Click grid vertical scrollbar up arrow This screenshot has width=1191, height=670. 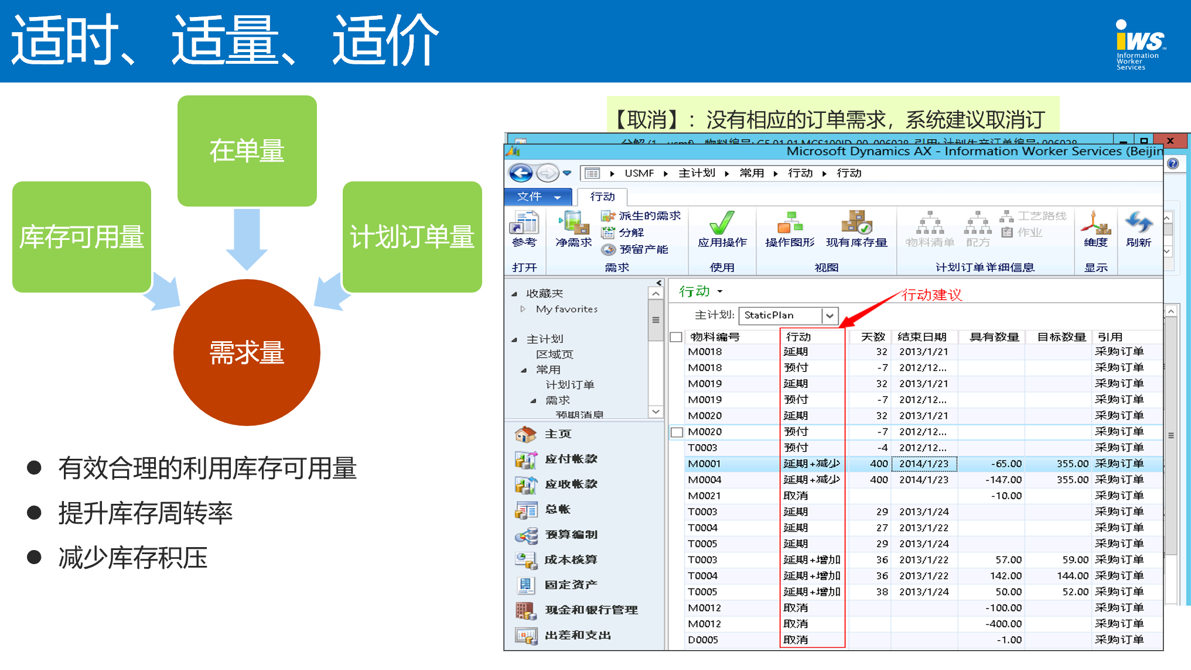(1170, 311)
